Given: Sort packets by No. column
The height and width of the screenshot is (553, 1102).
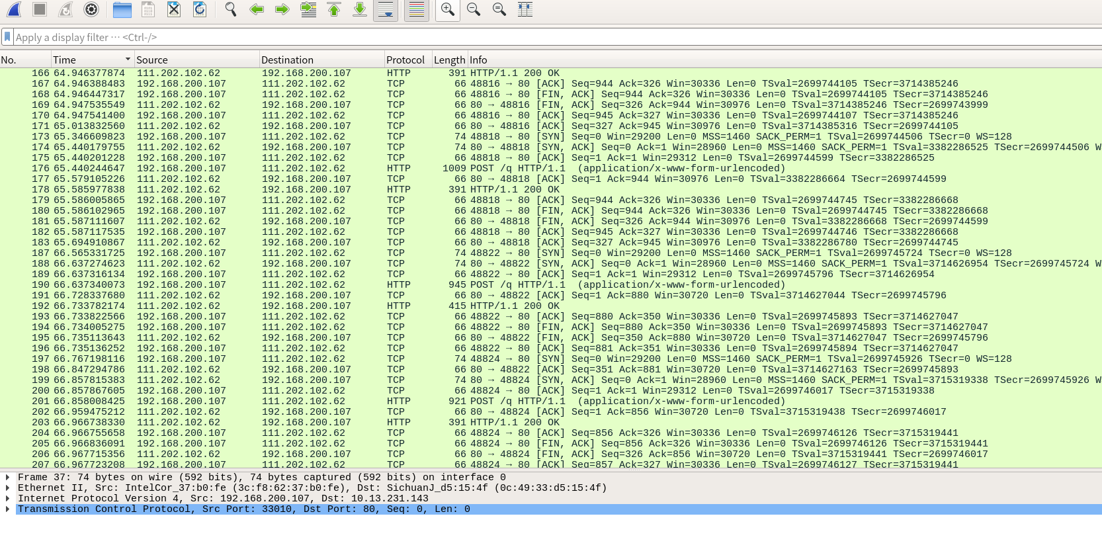Looking at the screenshot, I should (x=25, y=60).
